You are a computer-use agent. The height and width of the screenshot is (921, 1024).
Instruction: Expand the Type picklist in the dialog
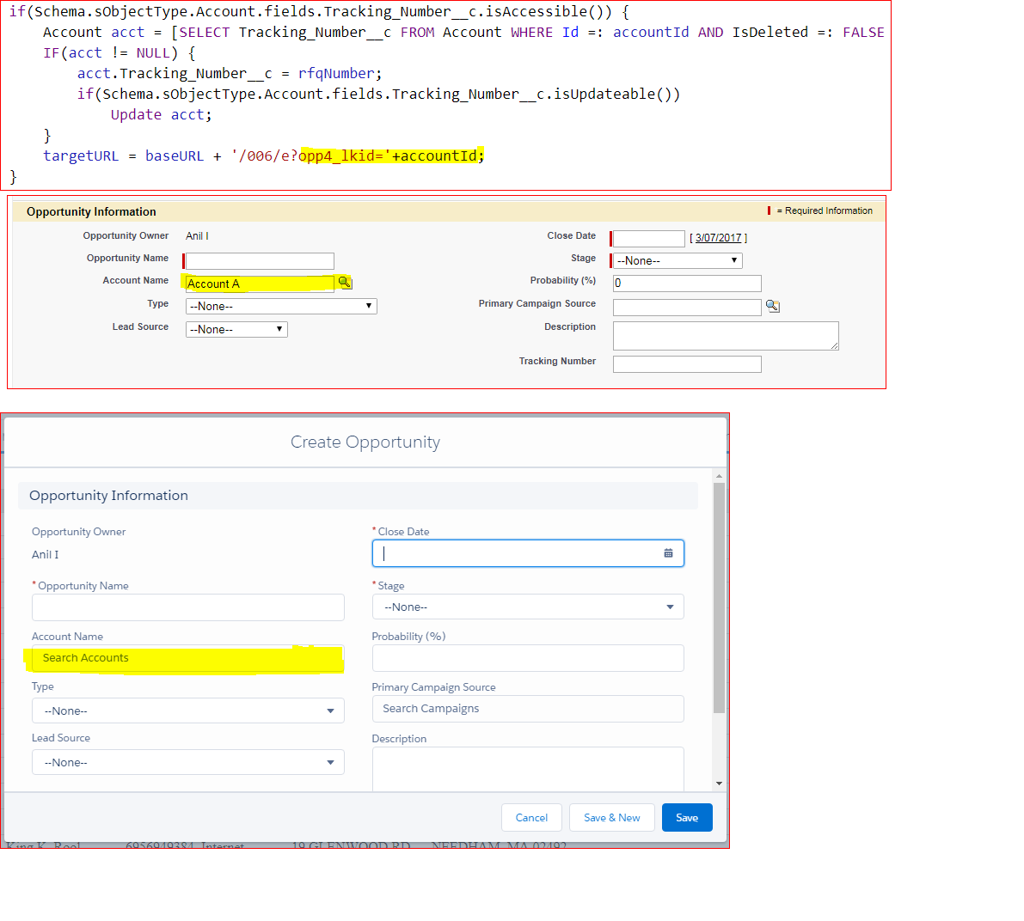point(187,711)
